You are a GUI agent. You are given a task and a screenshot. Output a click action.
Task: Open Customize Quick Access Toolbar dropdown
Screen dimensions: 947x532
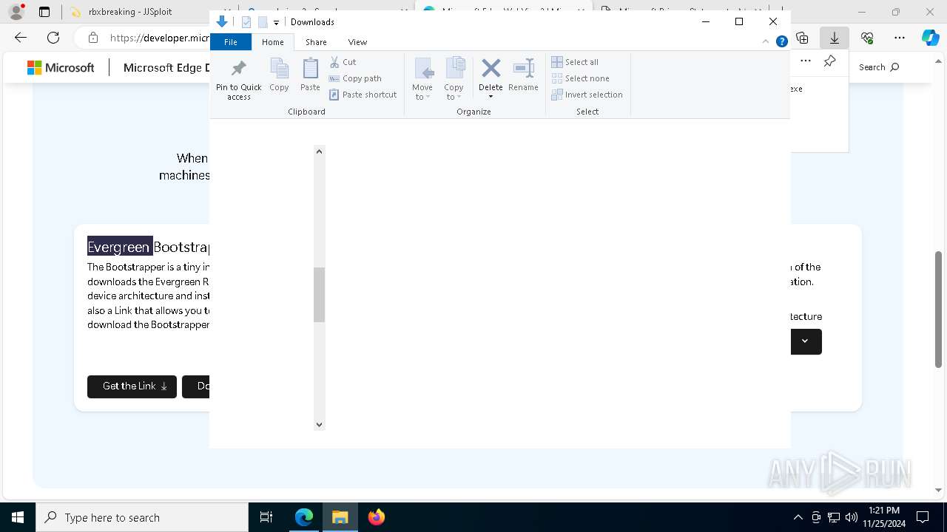click(x=276, y=23)
